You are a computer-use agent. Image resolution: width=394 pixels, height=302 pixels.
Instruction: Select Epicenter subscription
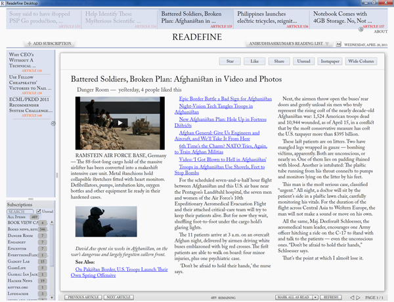tap(27, 249)
